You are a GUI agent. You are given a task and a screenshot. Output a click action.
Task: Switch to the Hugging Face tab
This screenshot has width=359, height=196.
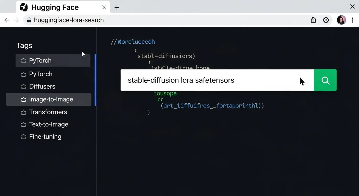point(55,7)
